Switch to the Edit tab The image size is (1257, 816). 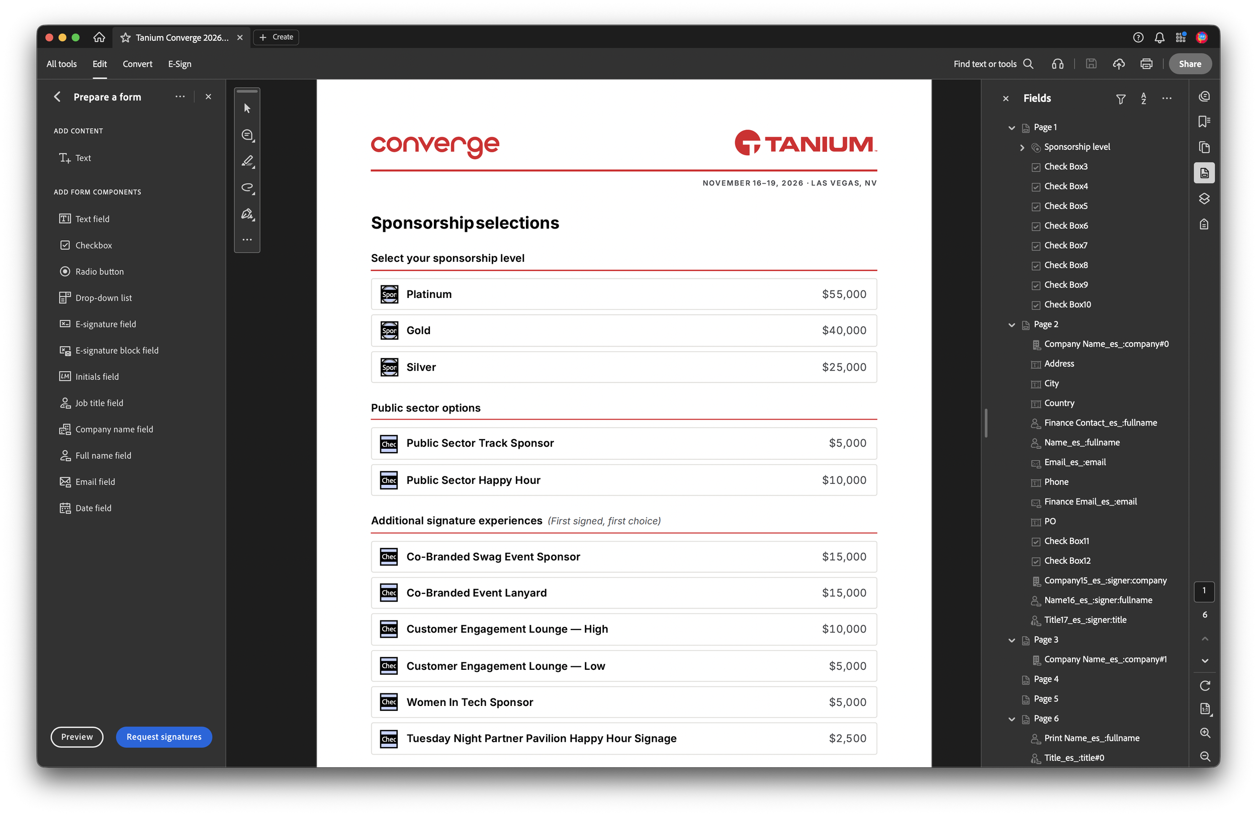point(100,64)
